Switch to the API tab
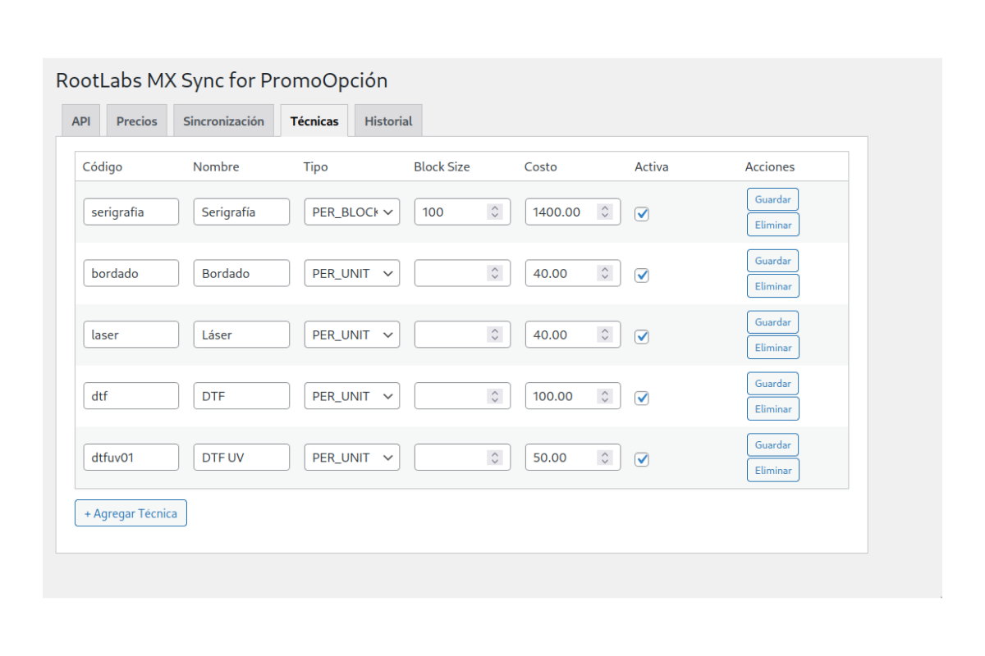 [x=80, y=121]
